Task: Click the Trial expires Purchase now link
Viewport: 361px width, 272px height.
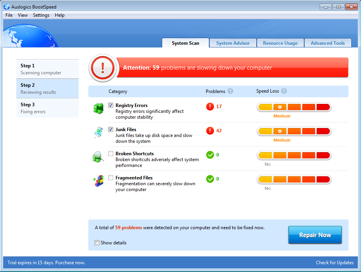Action: 46,263
